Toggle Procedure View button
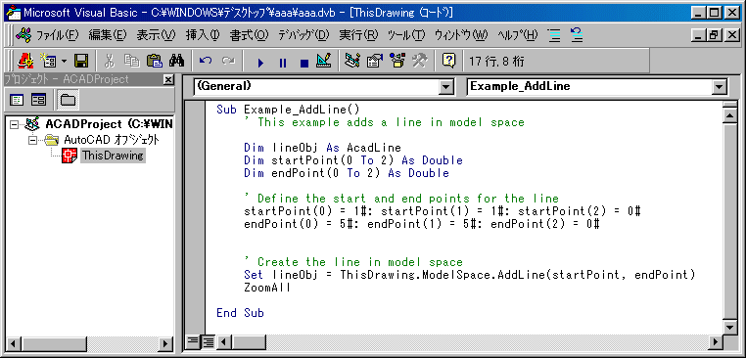746x358 pixels. [x=192, y=341]
